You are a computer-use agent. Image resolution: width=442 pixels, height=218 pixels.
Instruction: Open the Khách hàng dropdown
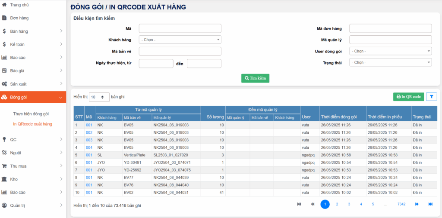[180, 40]
